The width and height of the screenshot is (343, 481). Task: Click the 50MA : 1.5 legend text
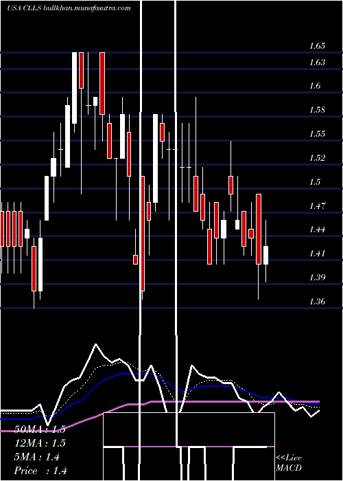click(40, 429)
